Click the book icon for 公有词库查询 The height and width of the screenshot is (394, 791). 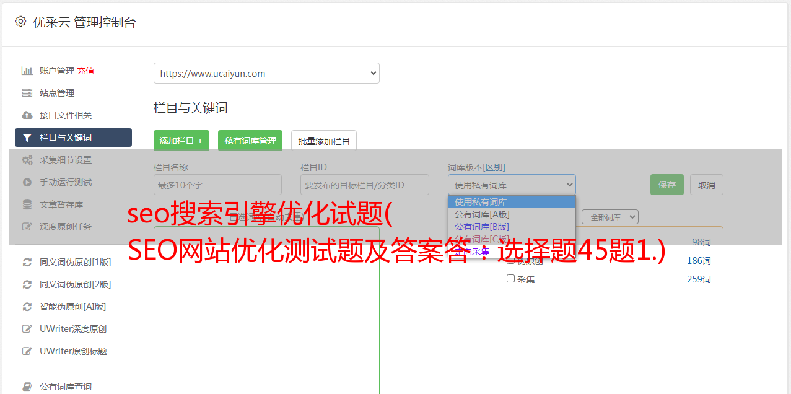(27, 387)
